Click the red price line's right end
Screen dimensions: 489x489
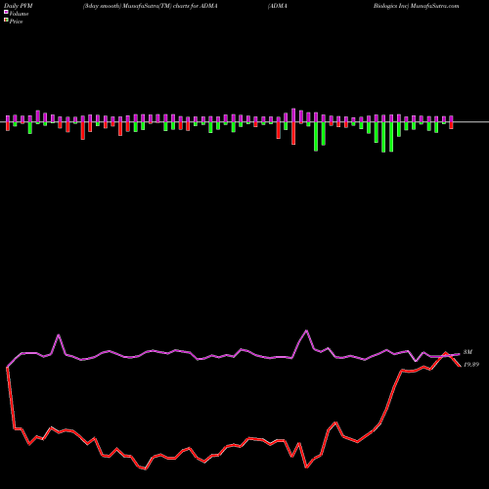tap(460, 366)
